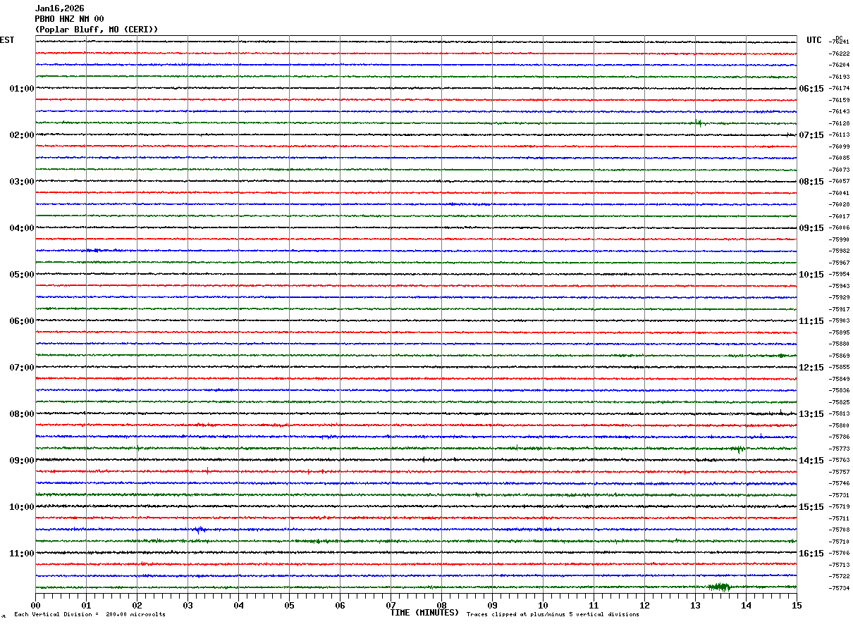Click the "UTC" axis header

point(814,40)
